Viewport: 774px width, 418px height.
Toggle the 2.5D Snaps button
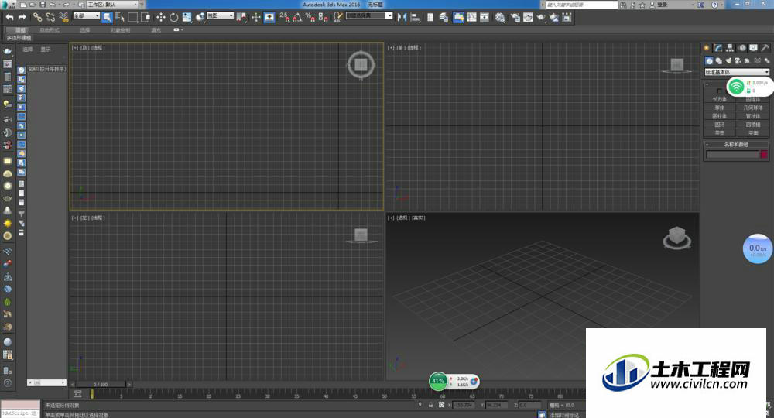coord(284,17)
